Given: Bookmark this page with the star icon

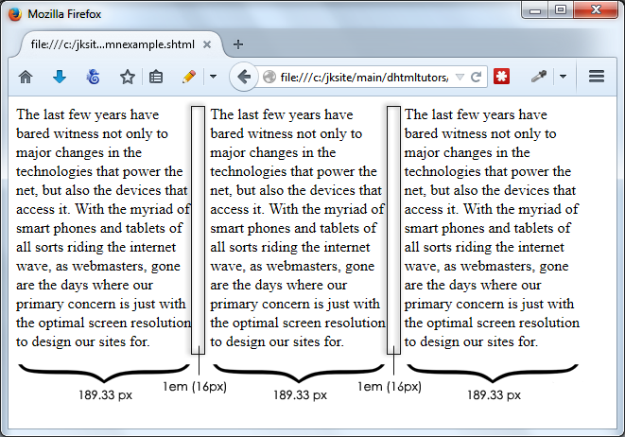Looking at the screenshot, I should [x=127, y=77].
